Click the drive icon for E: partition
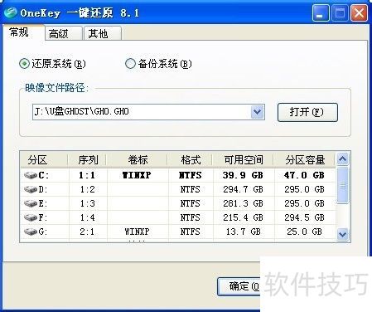This screenshot has height=312, width=372. [x=31, y=203]
